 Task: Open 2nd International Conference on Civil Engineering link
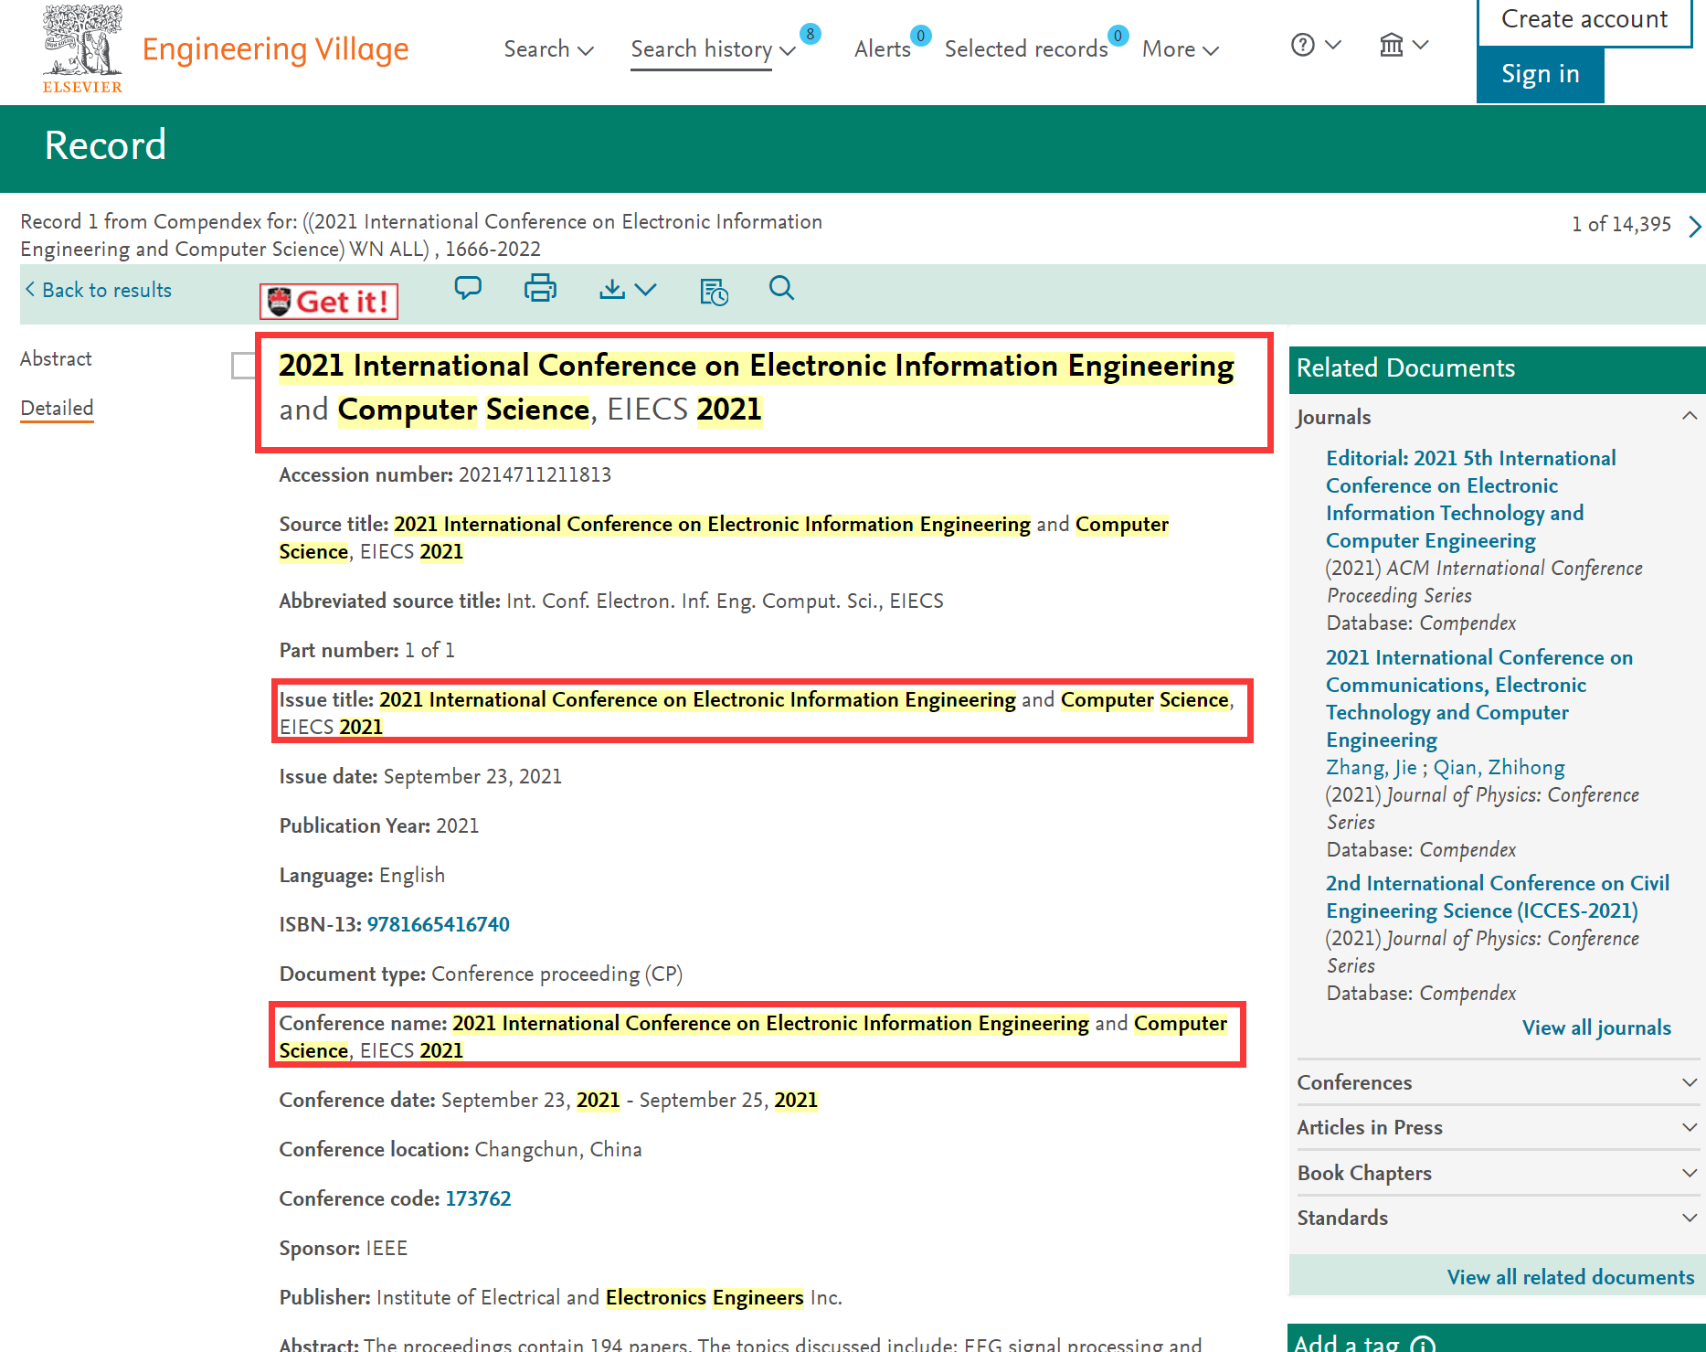point(1498,897)
